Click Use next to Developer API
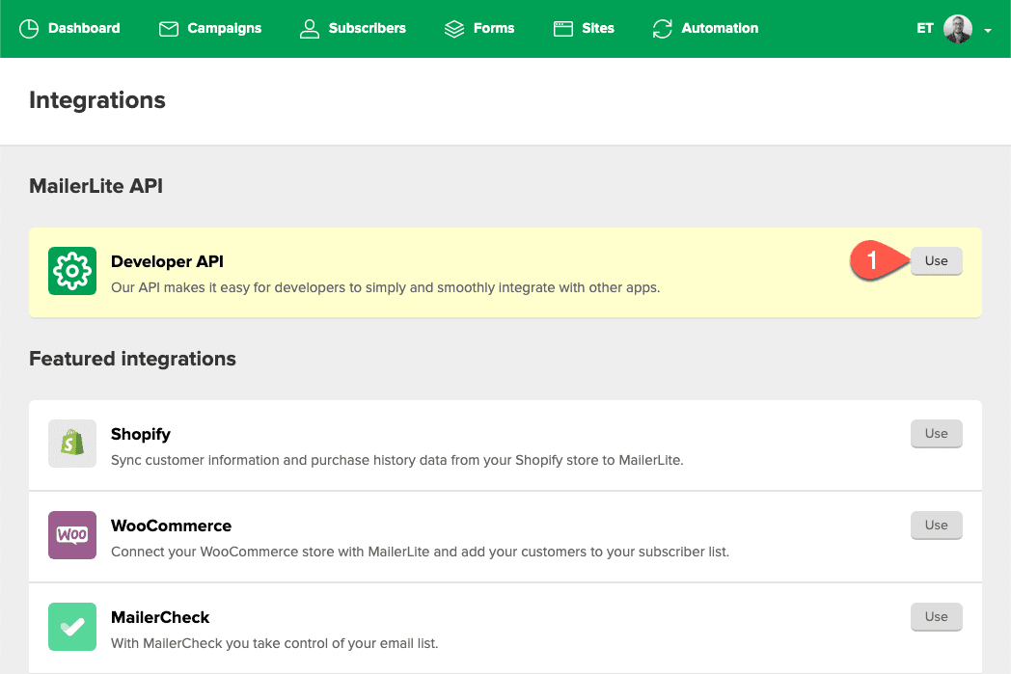 pos(936,260)
